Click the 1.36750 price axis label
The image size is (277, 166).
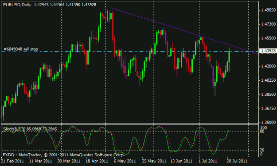pyautogui.click(x=268, y=109)
